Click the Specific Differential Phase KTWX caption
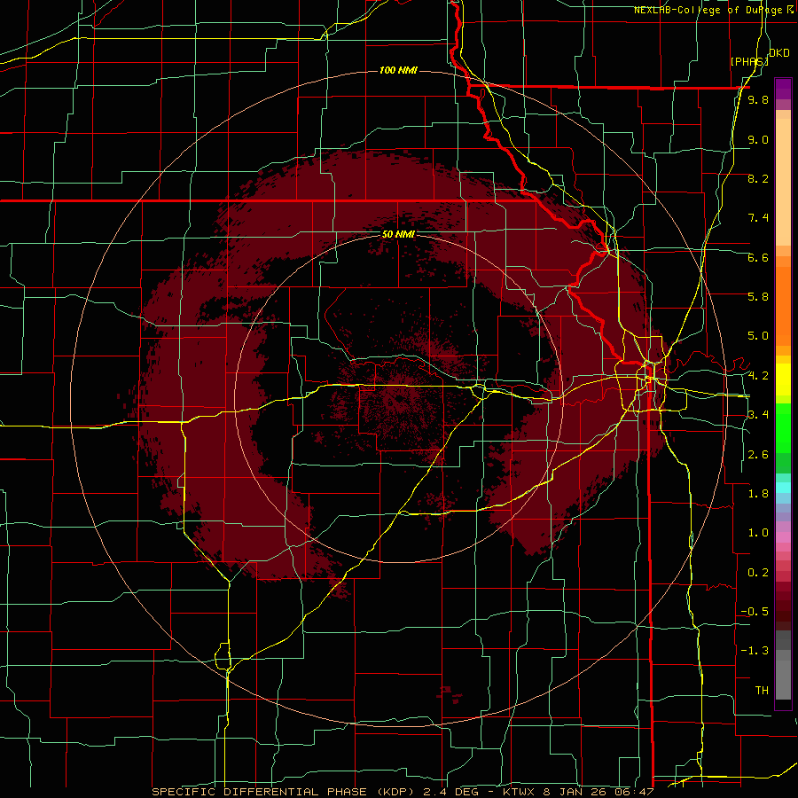 [x=403, y=792]
